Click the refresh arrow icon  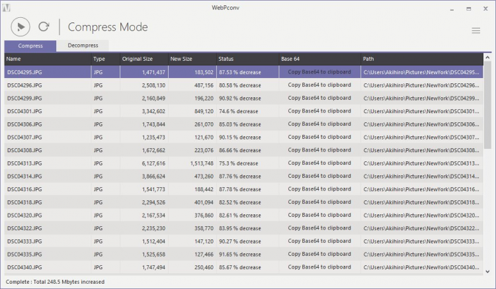44,26
